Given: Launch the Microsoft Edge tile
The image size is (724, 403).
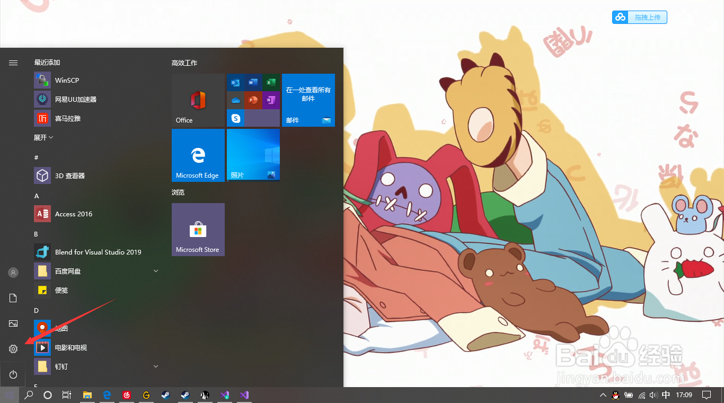Looking at the screenshot, I should click(x=198, y=155).
